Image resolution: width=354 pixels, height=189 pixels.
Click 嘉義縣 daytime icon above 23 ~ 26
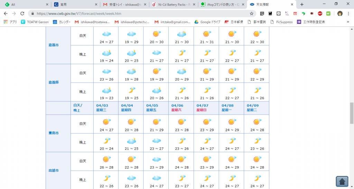pos(106,71)
